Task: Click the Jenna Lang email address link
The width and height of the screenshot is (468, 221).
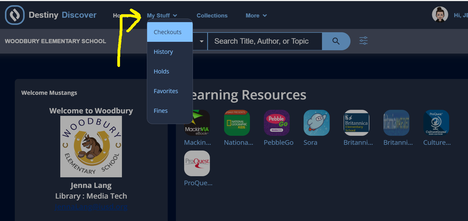Action: (91, 207)
